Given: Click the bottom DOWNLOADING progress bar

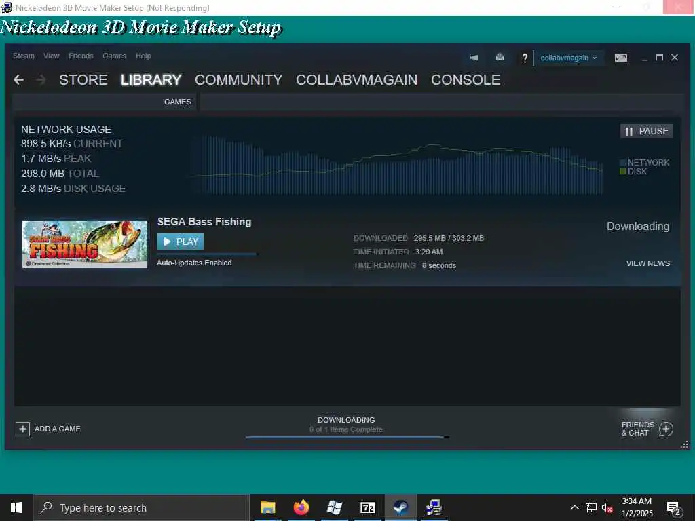Looking at the screenshot, I should click(347, 438).
